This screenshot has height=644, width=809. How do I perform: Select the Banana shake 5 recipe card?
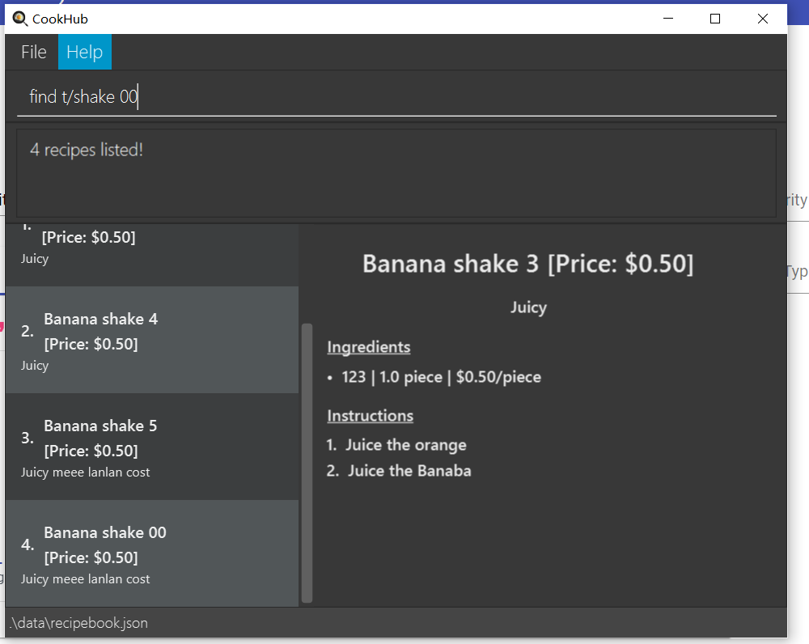(x=152, y=447)
